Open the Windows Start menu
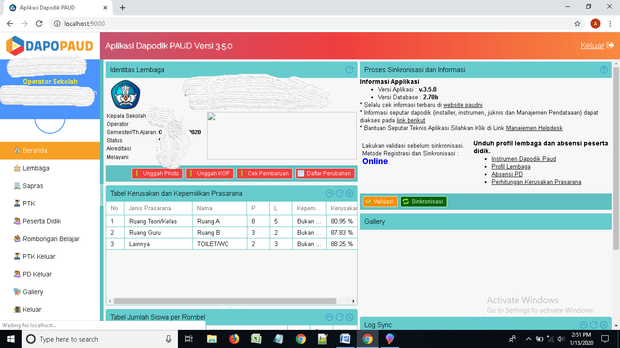 click(10, 339)
